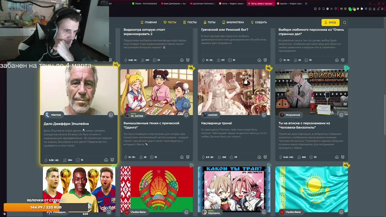386x217 pixels.
Task: Click the cat-face icon on Очень странных дел card
Action: (x=343, y=60)
